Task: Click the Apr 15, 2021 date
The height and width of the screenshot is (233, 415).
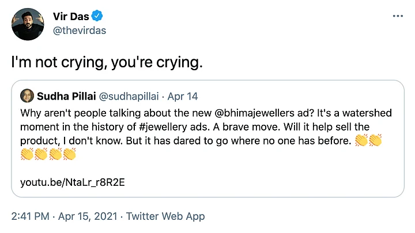Action: click(x=86, y=216)
